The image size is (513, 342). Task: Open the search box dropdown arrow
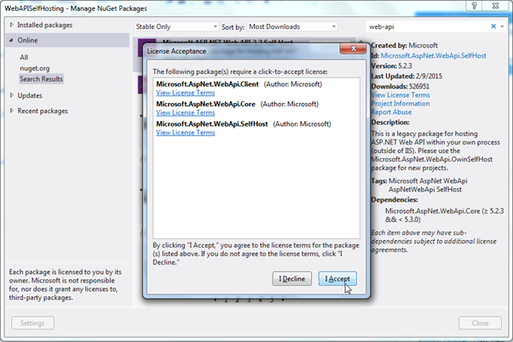point(502,26)
